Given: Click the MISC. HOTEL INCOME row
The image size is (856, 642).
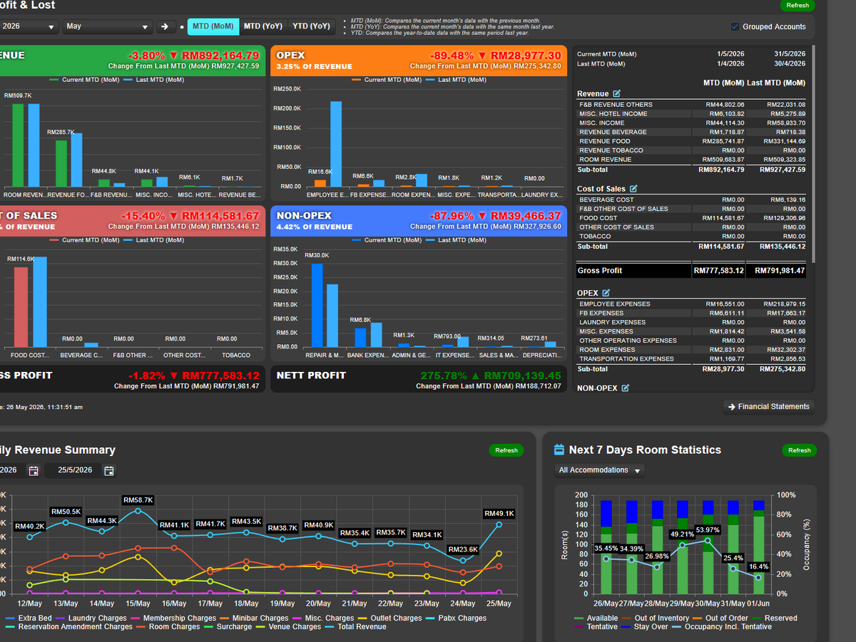Looking at the screenshot, I should tap(692, 114).
